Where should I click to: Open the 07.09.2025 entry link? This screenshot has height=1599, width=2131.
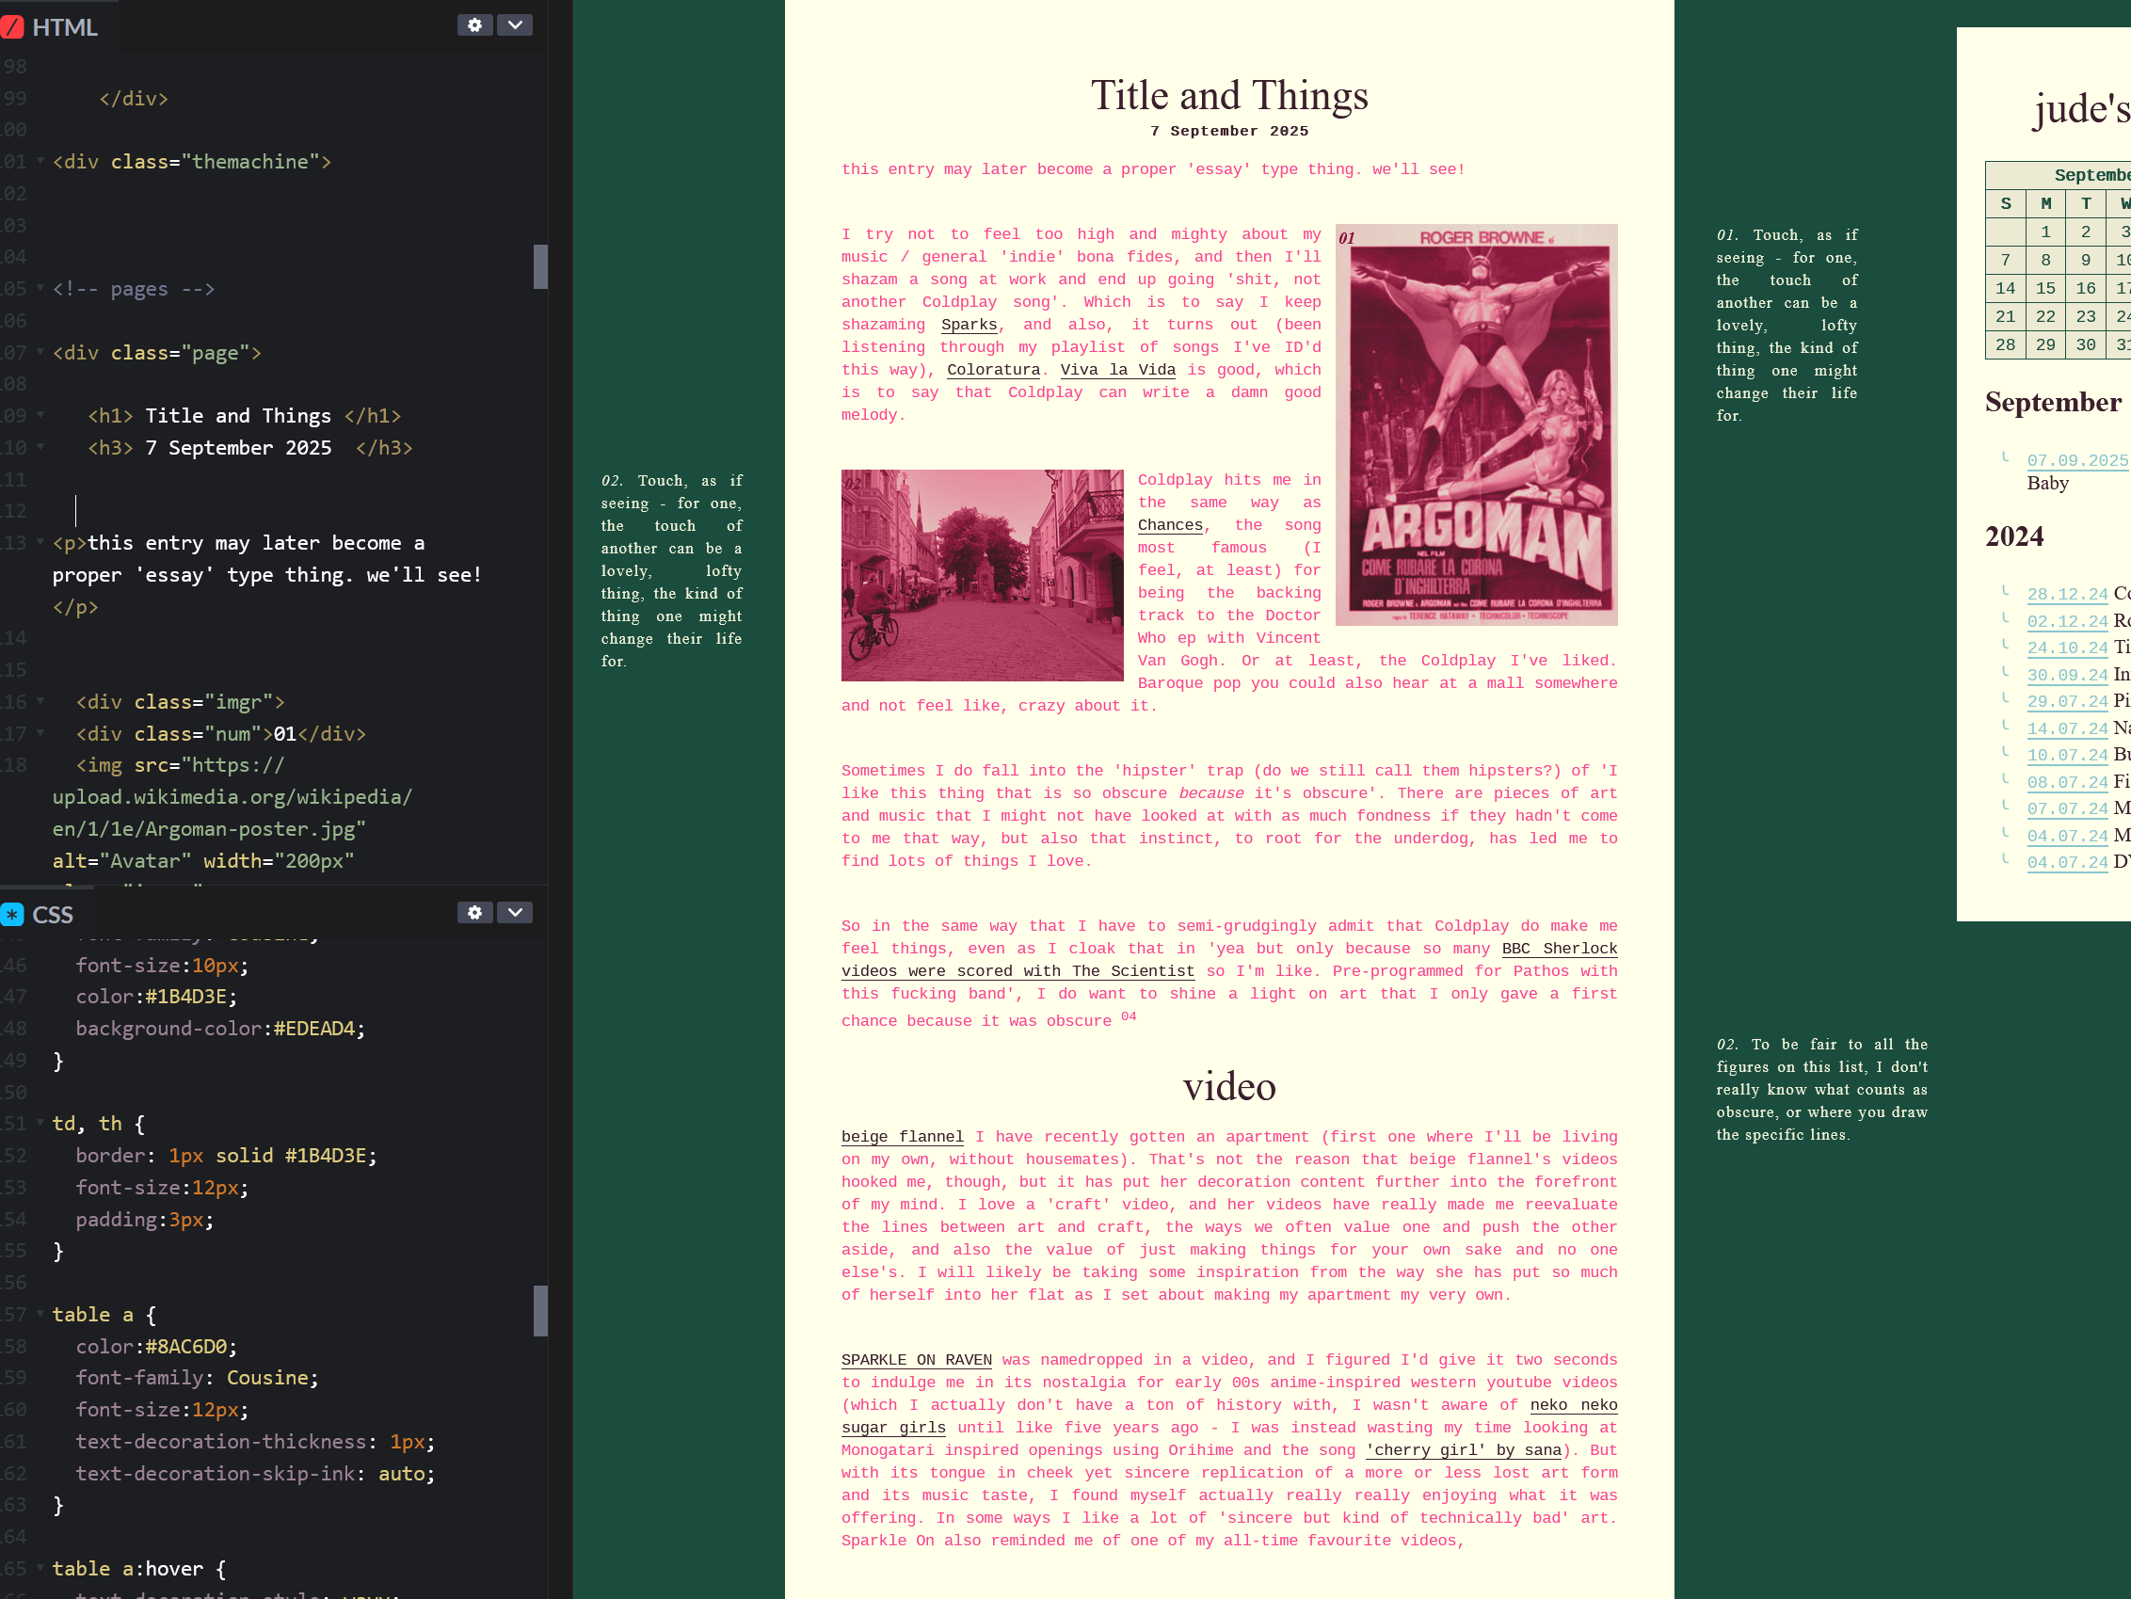(x=2078, y=460)
